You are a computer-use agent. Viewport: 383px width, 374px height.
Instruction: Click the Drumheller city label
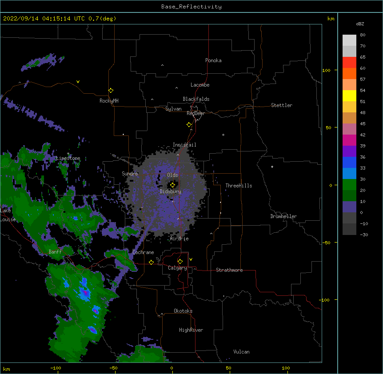click(x=283, y=216)
